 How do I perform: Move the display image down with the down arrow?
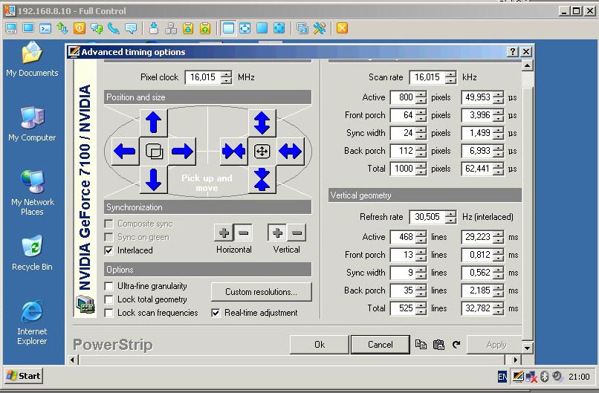tap(154, 180)
